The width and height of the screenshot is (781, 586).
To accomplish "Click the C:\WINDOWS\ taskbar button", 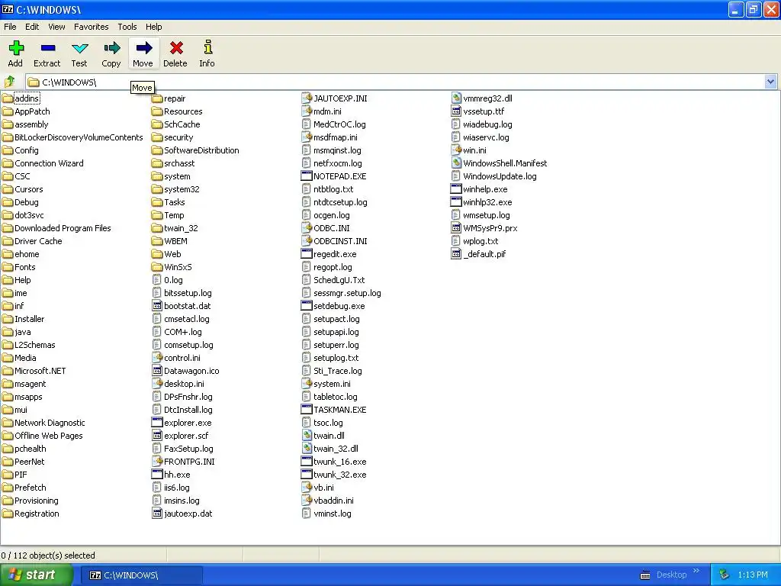I will (142, 575).
